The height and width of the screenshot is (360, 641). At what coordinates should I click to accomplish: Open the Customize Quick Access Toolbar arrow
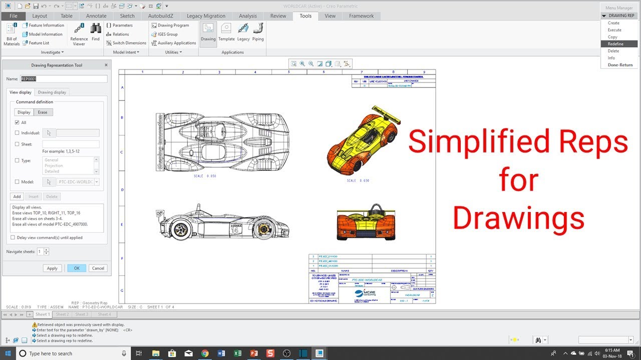167,6
